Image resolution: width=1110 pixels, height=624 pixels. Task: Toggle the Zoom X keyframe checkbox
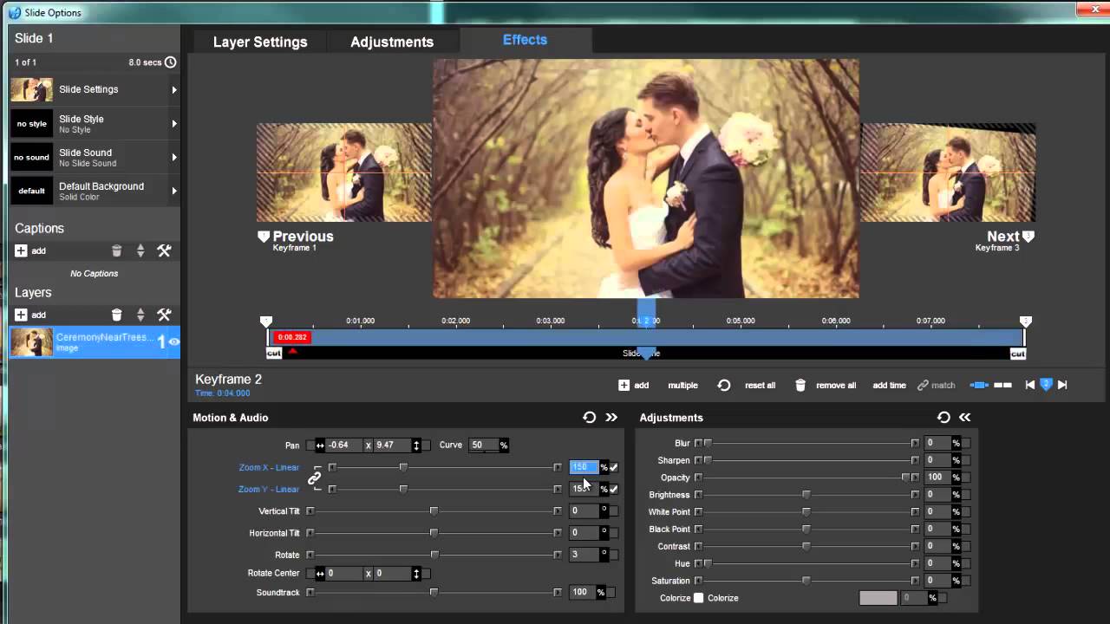point(614,467)
